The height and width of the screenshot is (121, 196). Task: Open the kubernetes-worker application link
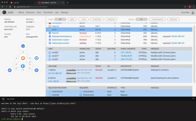(x=61, y=43)
